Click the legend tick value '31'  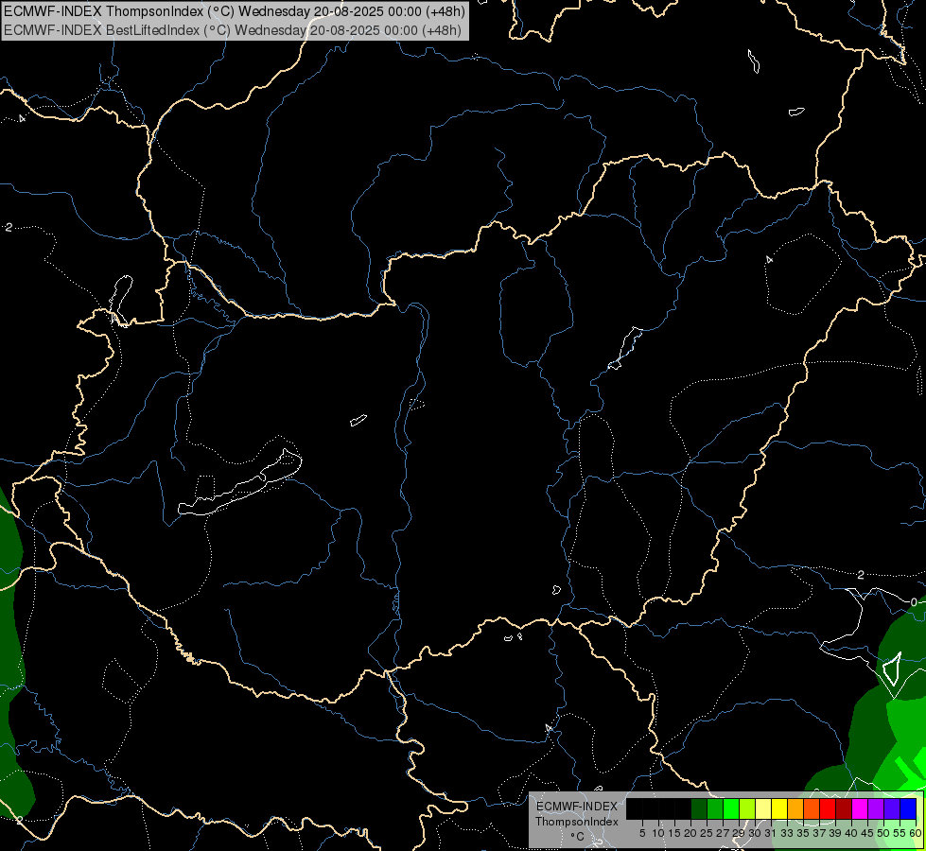coord(771,833)
